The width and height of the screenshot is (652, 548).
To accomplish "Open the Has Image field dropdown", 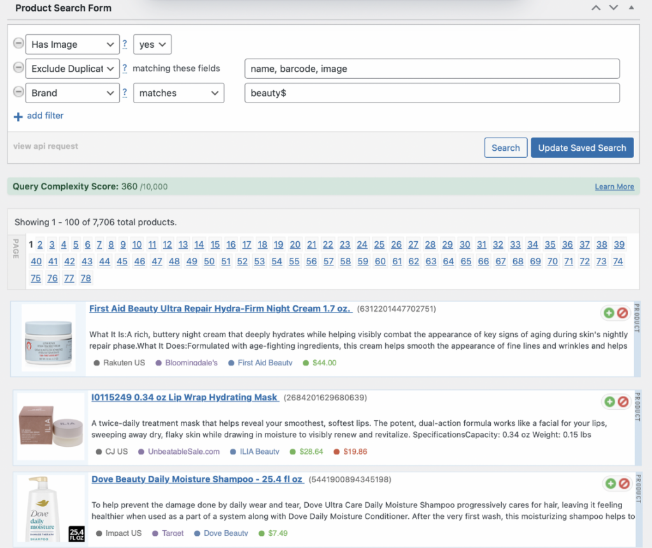I will point(73,44).
